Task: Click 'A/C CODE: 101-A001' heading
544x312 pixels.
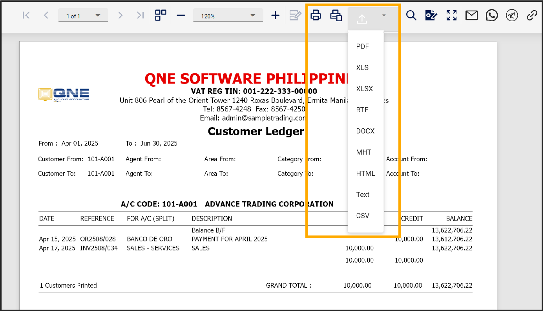Action: pos(160,204)
